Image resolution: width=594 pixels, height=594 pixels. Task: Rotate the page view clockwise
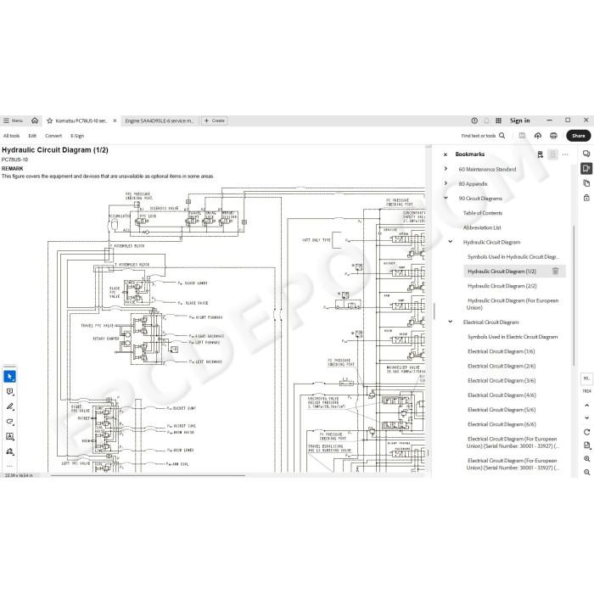click(587, 432)
